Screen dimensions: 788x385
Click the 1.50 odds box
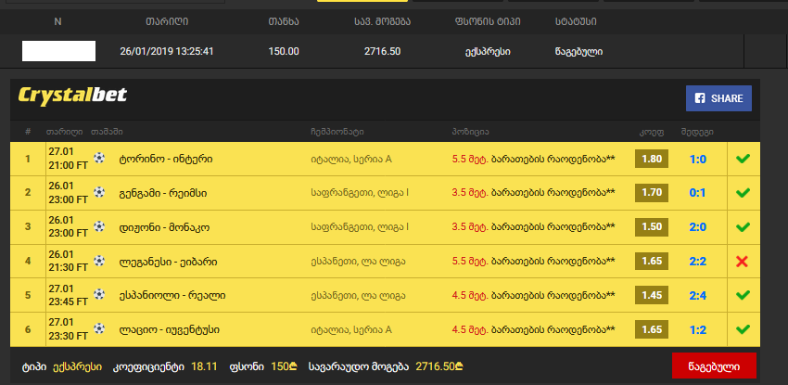652,226
